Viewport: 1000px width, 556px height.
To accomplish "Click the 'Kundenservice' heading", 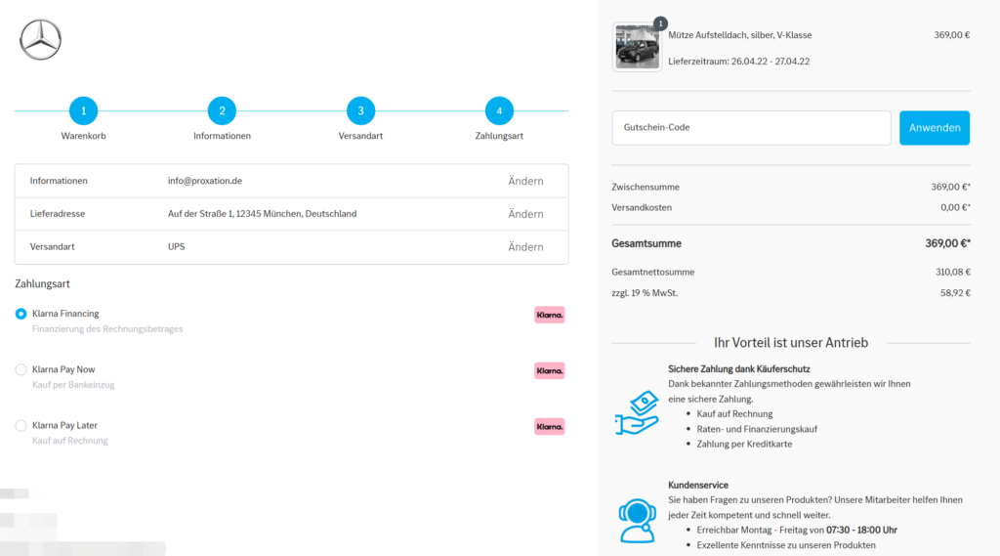I will [697, 485].
